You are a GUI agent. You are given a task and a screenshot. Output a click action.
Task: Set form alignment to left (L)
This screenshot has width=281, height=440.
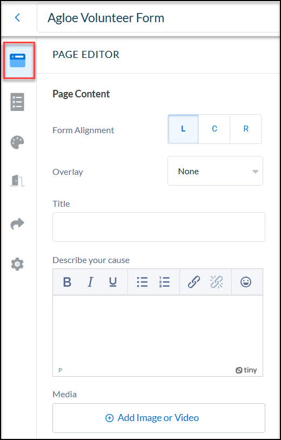(183, 129)
